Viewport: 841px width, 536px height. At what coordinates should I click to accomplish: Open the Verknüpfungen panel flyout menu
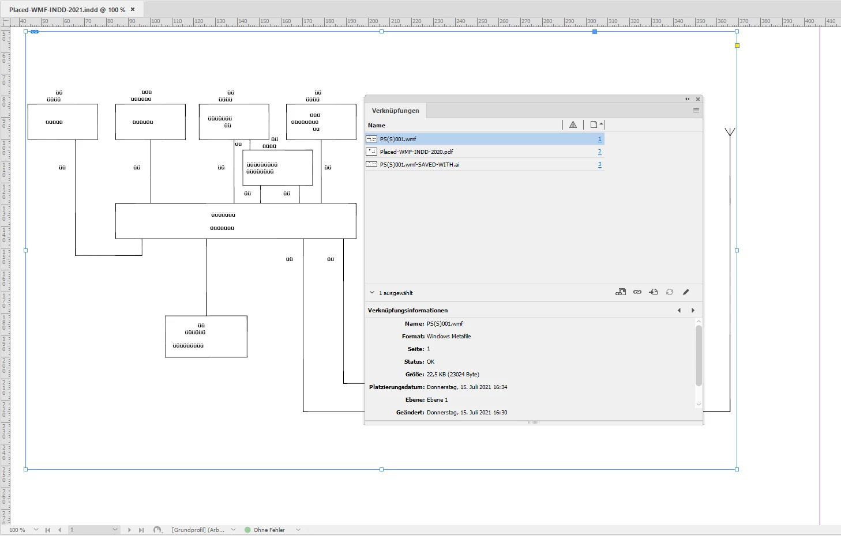696,111
